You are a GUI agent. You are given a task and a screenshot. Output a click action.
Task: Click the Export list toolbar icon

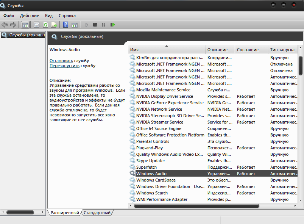54,25
